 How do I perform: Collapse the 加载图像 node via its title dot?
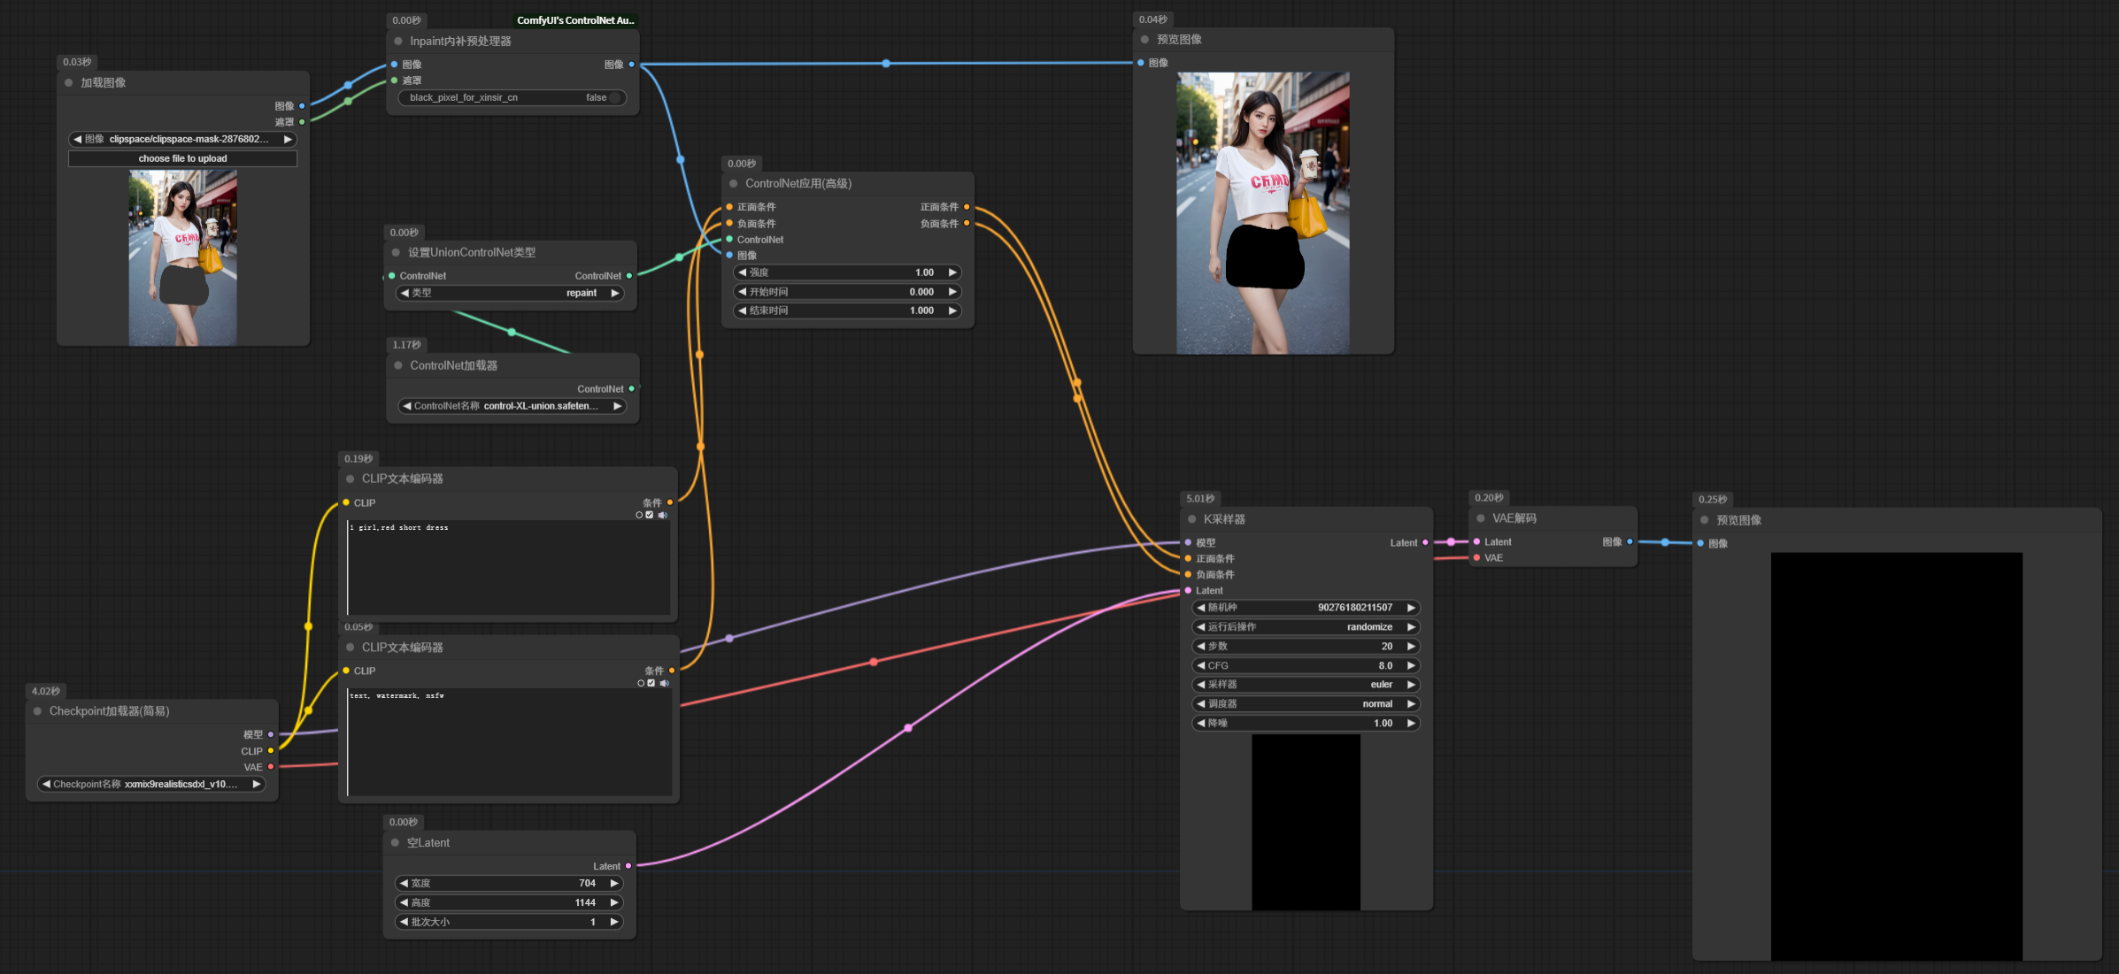coord(68,82)
